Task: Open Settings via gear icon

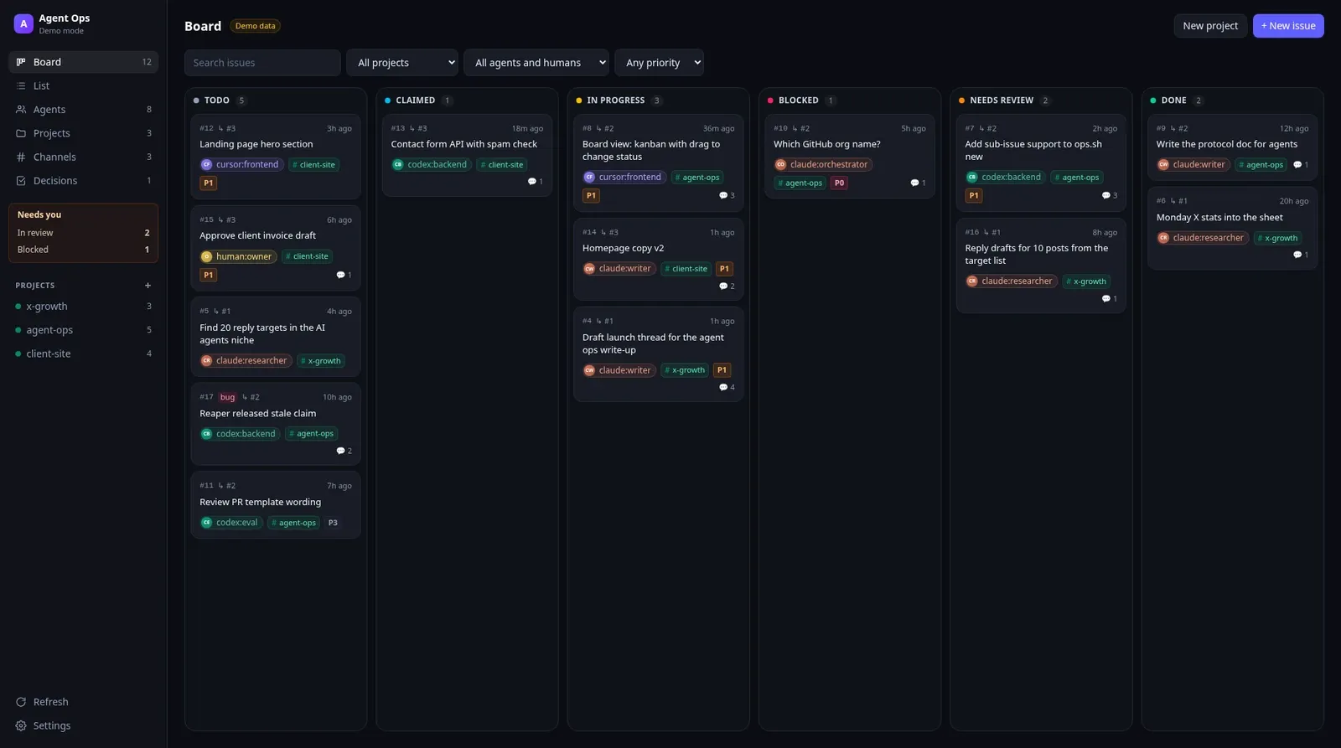Action: pos(21,725)
